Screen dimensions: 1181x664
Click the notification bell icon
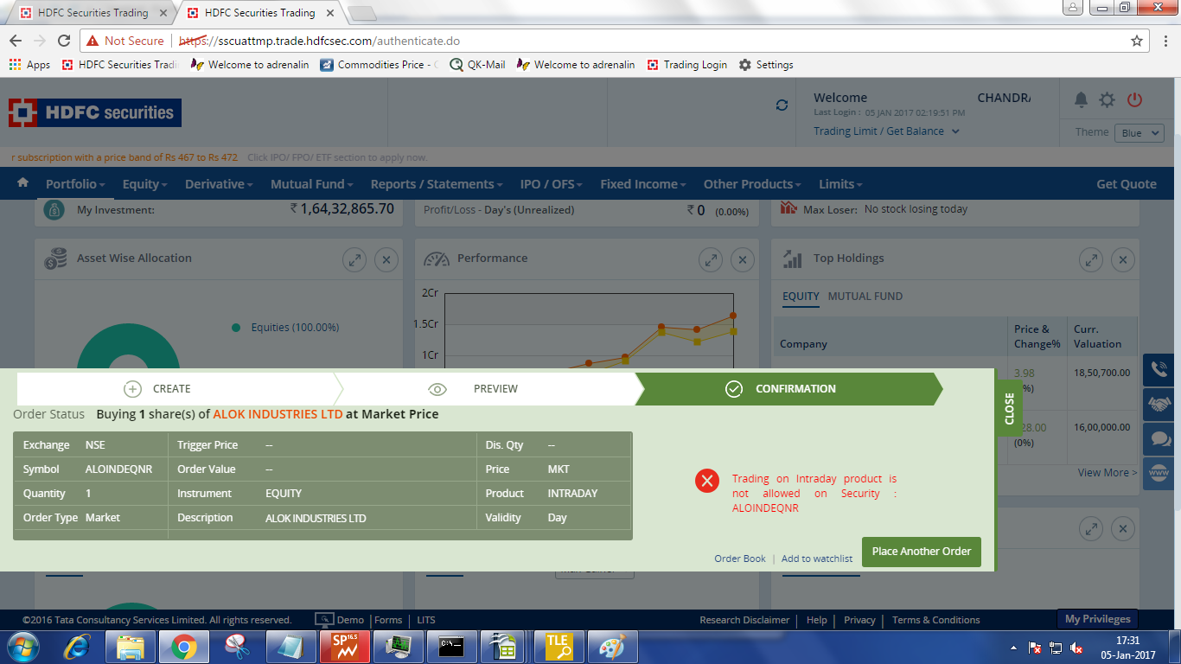point(1081,100)
